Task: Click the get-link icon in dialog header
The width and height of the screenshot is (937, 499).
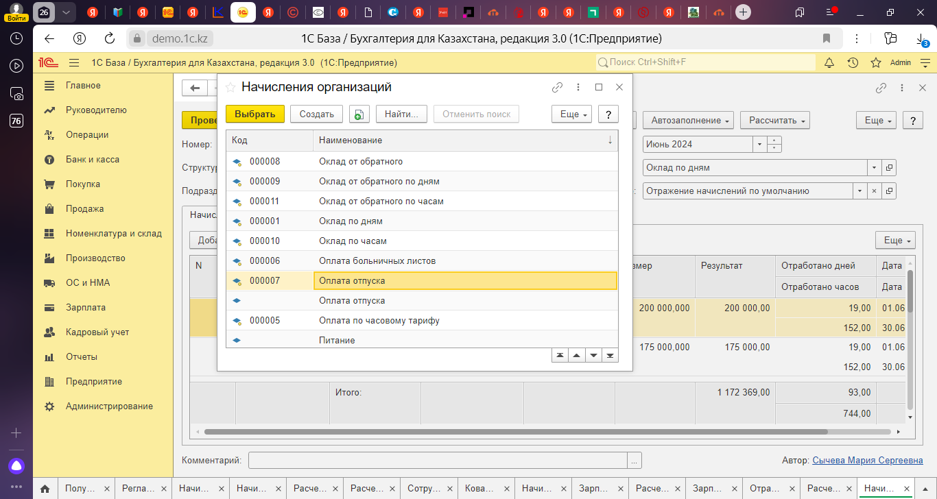Action: (557, 87)
